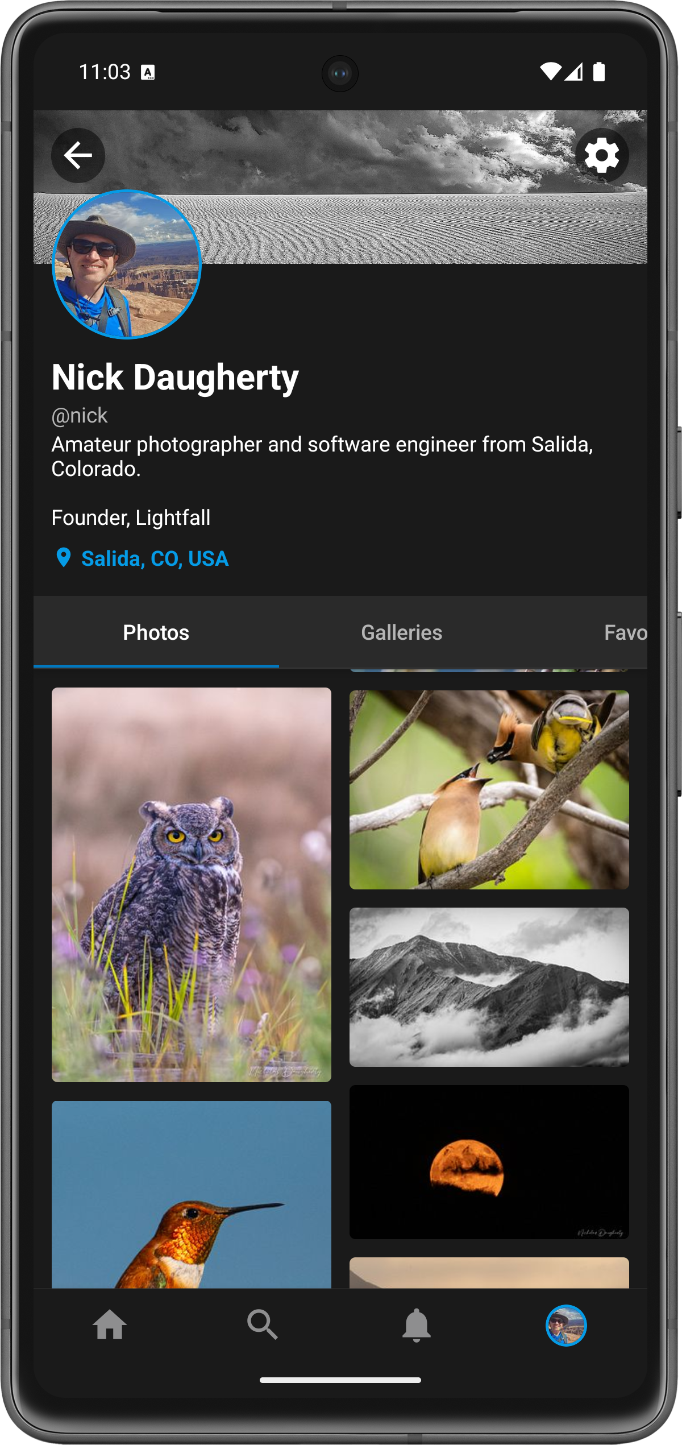Tap profile avatar in bottom navigation
This screenshot has height=1445, width=682.
click(x=566, y=1325)
